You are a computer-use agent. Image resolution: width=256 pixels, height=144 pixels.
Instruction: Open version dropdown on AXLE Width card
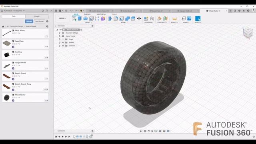pos(46,36)
